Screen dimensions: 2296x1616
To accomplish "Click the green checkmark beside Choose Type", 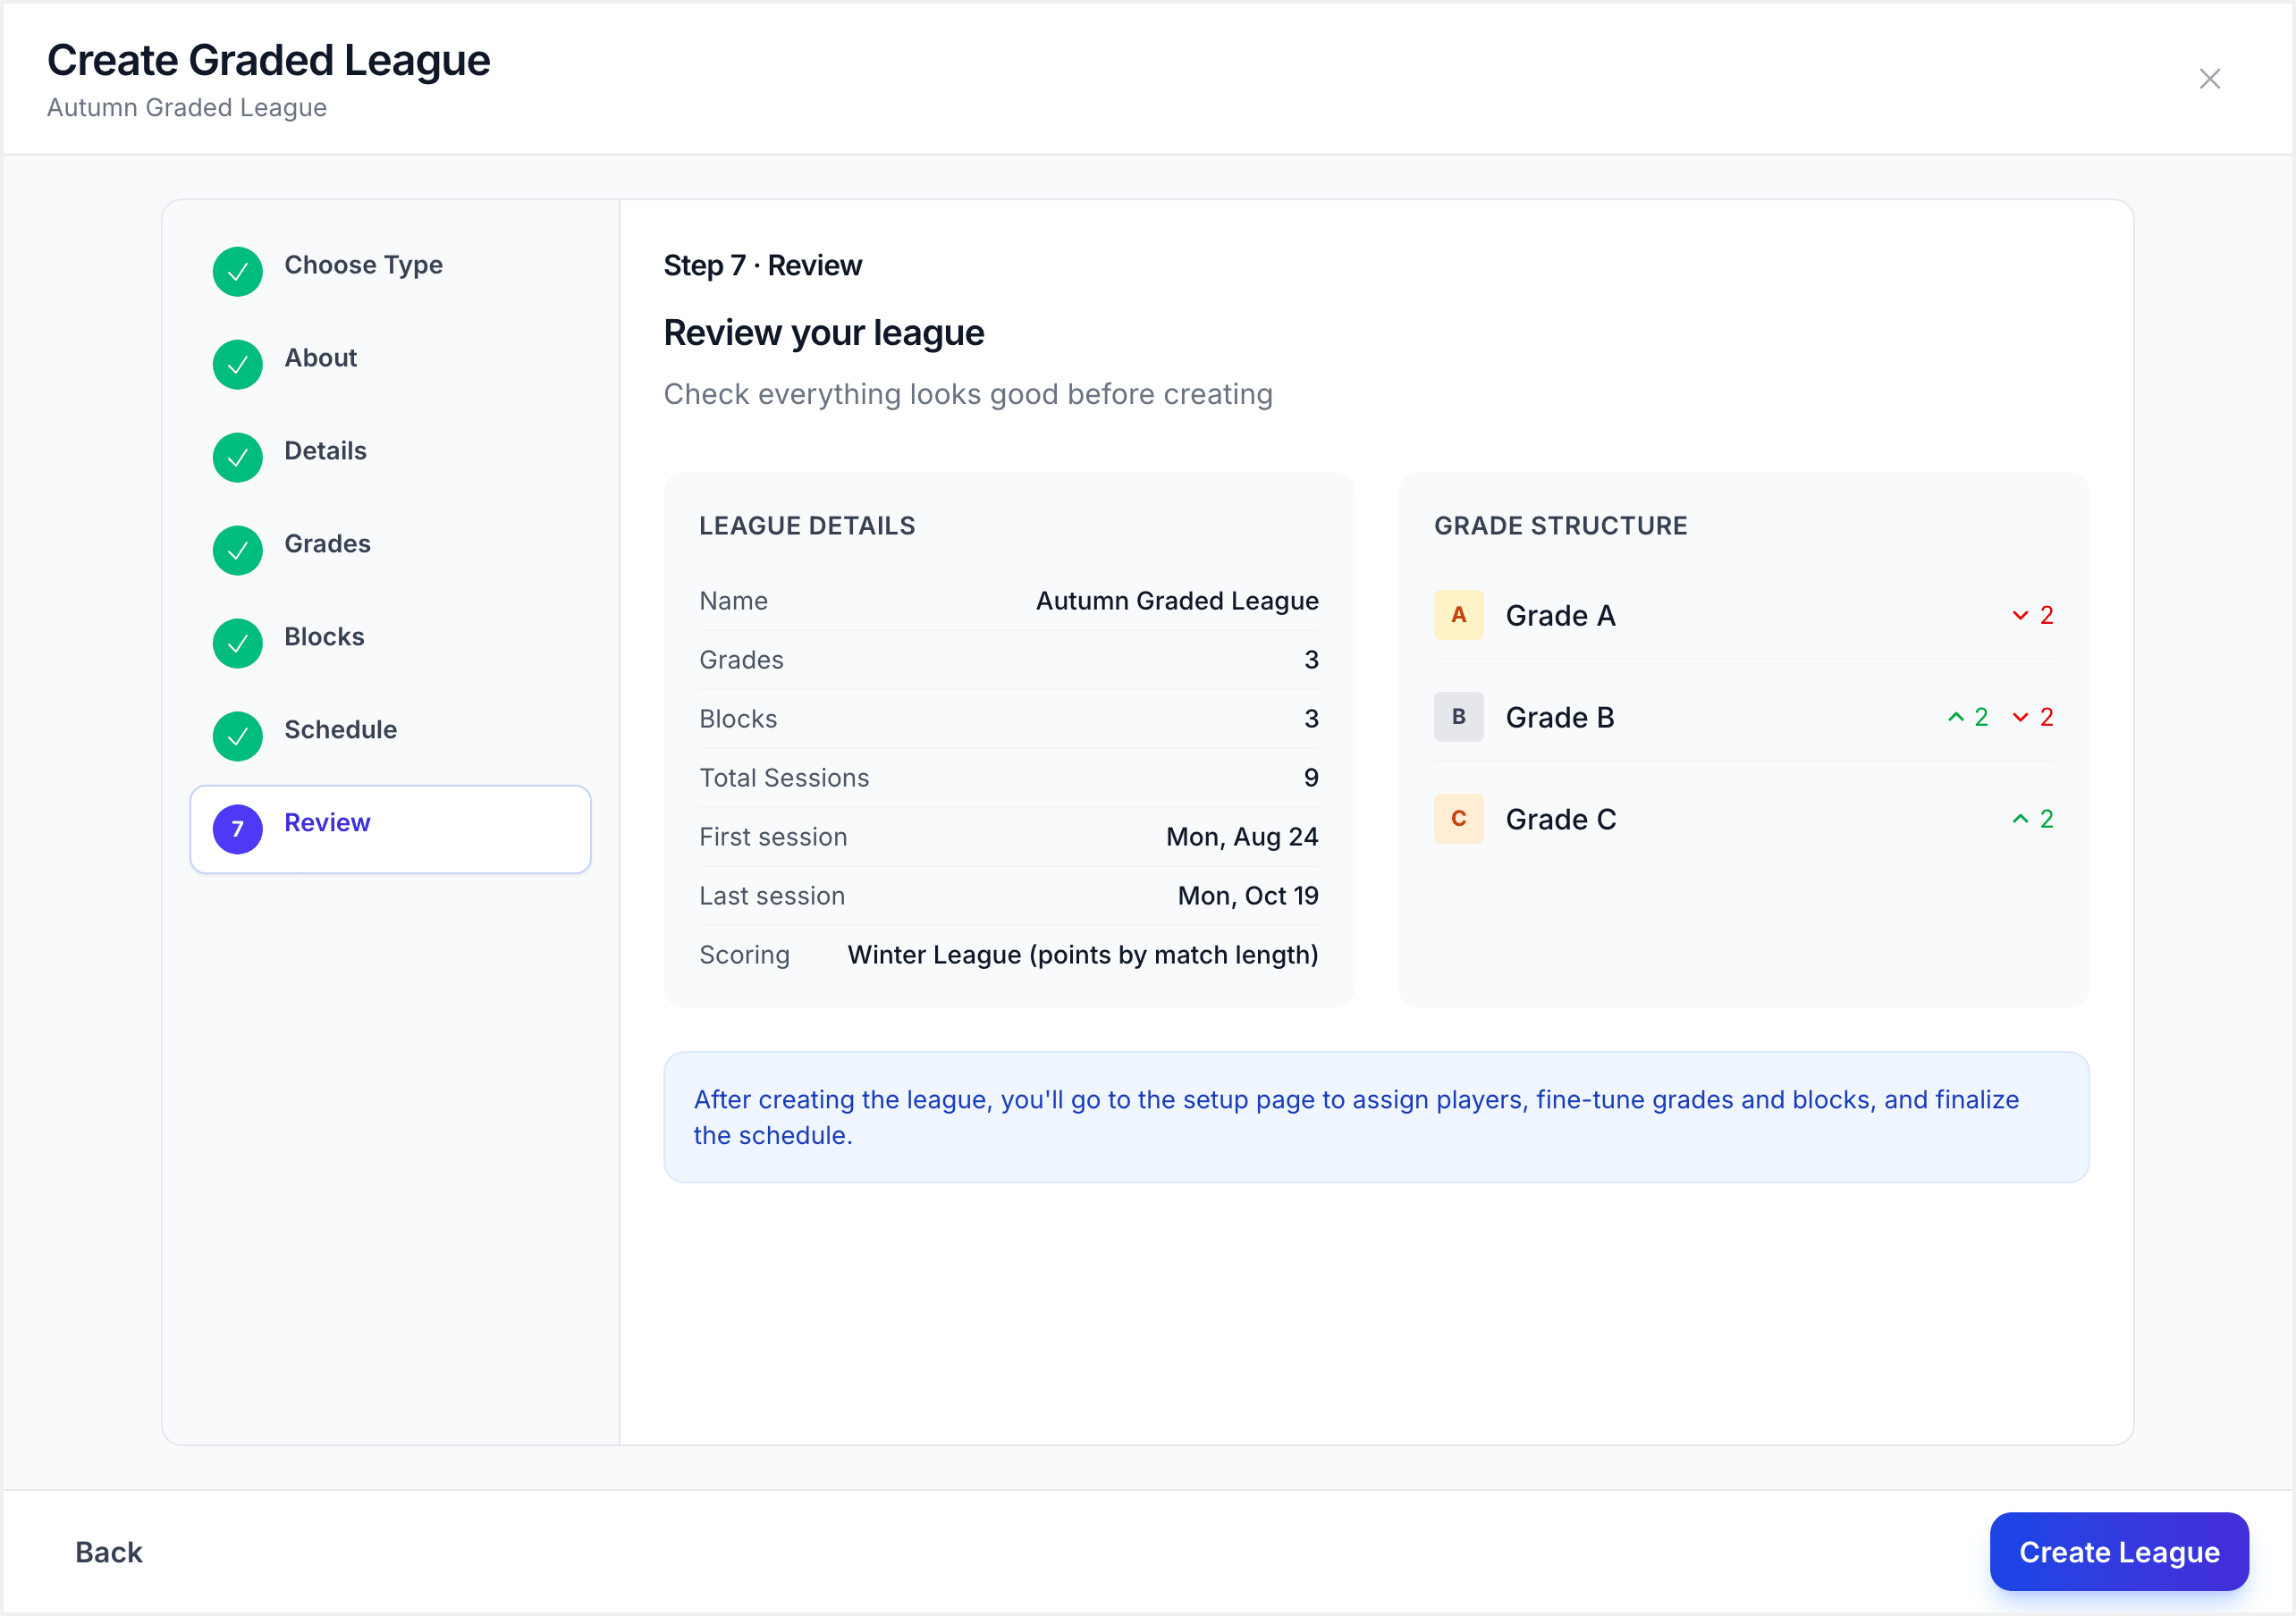I will [237, 271].
